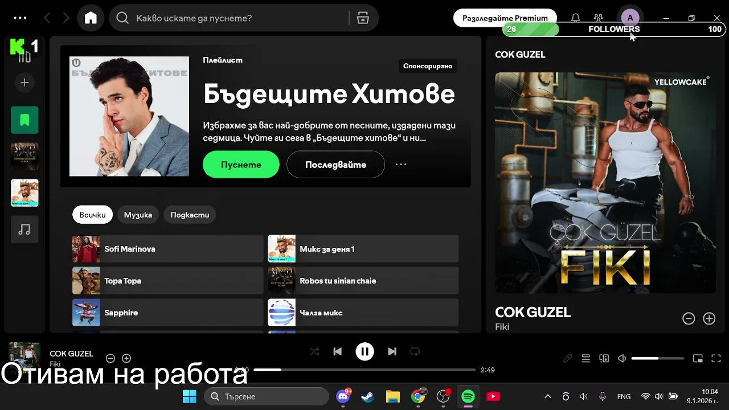
Task: Open File Explorer from the taskbar
Action: pyautogui.click(x=393, y=396)
